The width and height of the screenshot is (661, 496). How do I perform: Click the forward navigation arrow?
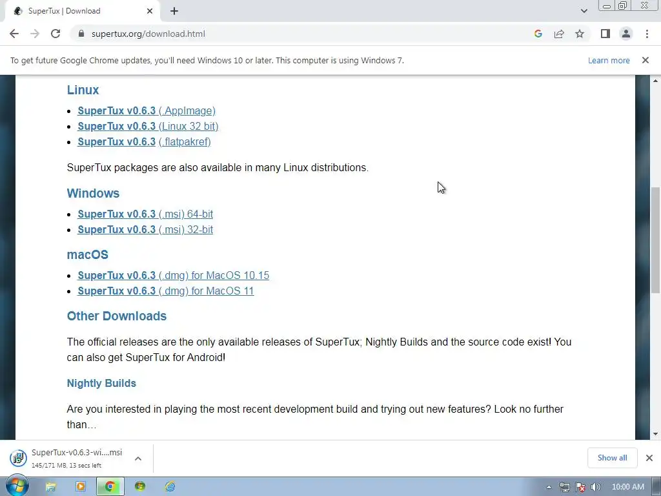(35, 34)
